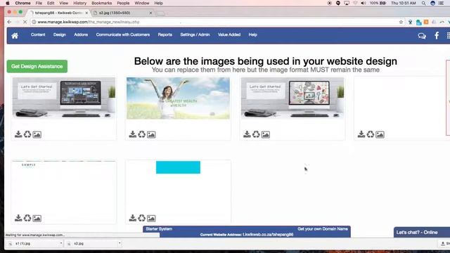Open the Help menu in Kwikweb navbar
The height and width of the screenshot is (253, 450).
point(253,34)
